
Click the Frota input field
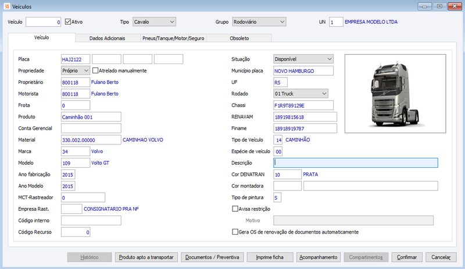click(x=76, y=105)
